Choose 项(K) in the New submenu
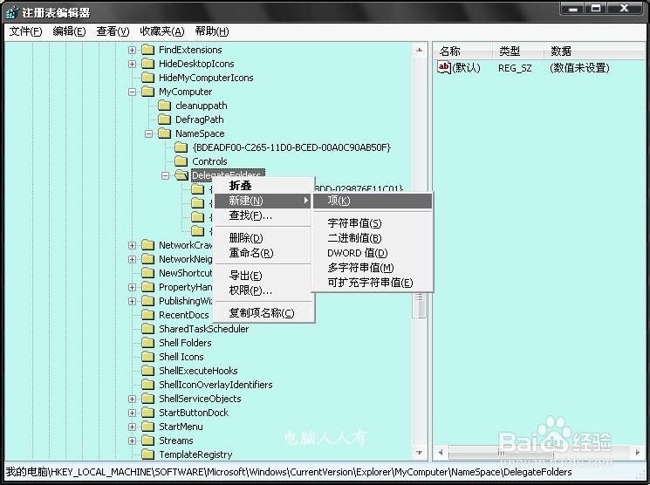This screenshot has width=650, height=485. coord(373,201)
